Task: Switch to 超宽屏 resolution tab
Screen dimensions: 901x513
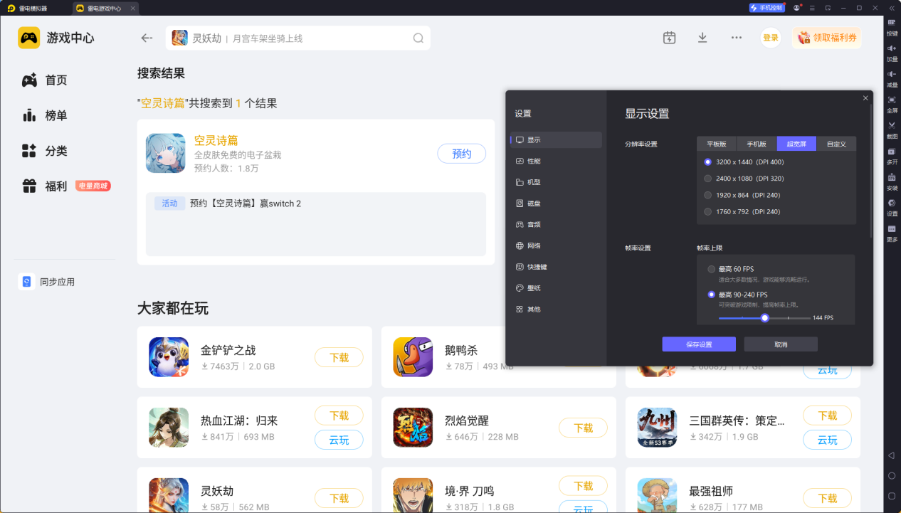Action: 796,144
